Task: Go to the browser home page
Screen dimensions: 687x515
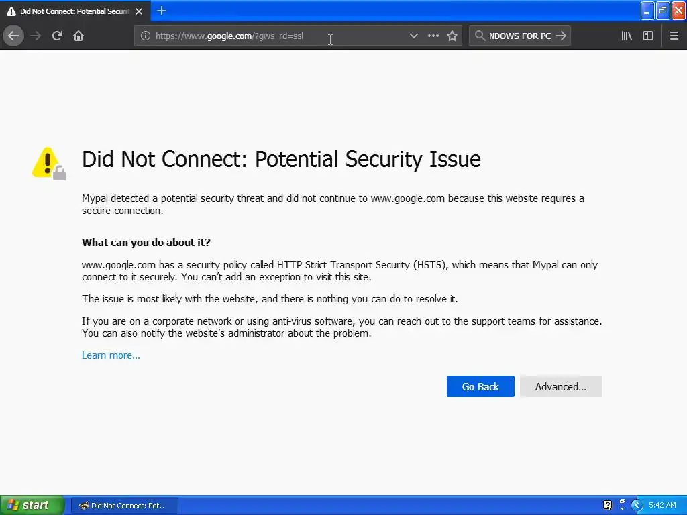Action: pos(78,36)
